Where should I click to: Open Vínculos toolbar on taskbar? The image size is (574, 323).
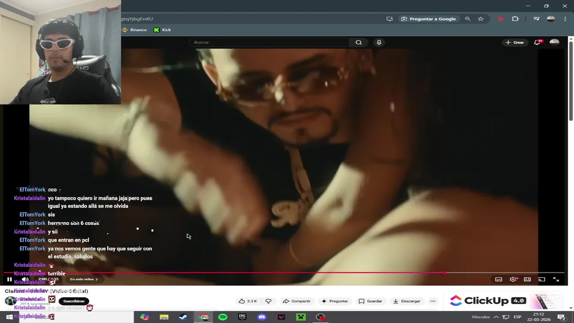[x=481, y=317]
